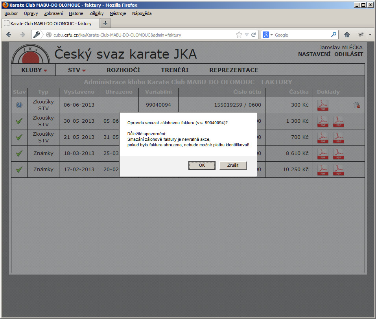376x319 pixels.
Task: Open second PDF of 1 300 Kč invoice
Action: coord(338,122)
